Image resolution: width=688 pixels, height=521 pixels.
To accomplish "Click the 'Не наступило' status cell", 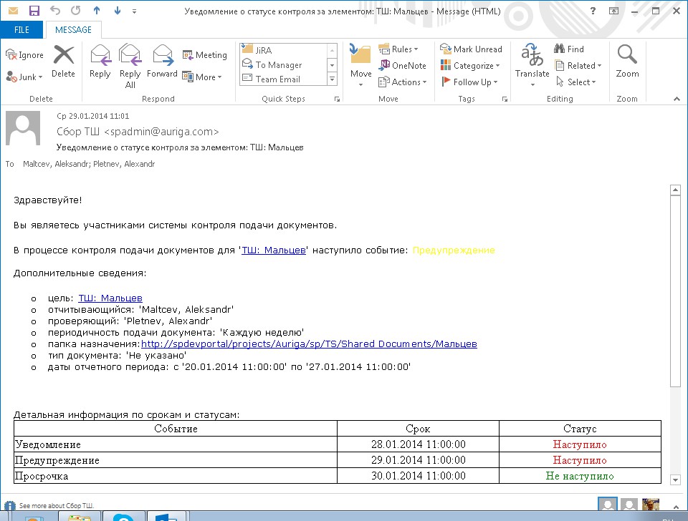I will [x=580, y=476].
